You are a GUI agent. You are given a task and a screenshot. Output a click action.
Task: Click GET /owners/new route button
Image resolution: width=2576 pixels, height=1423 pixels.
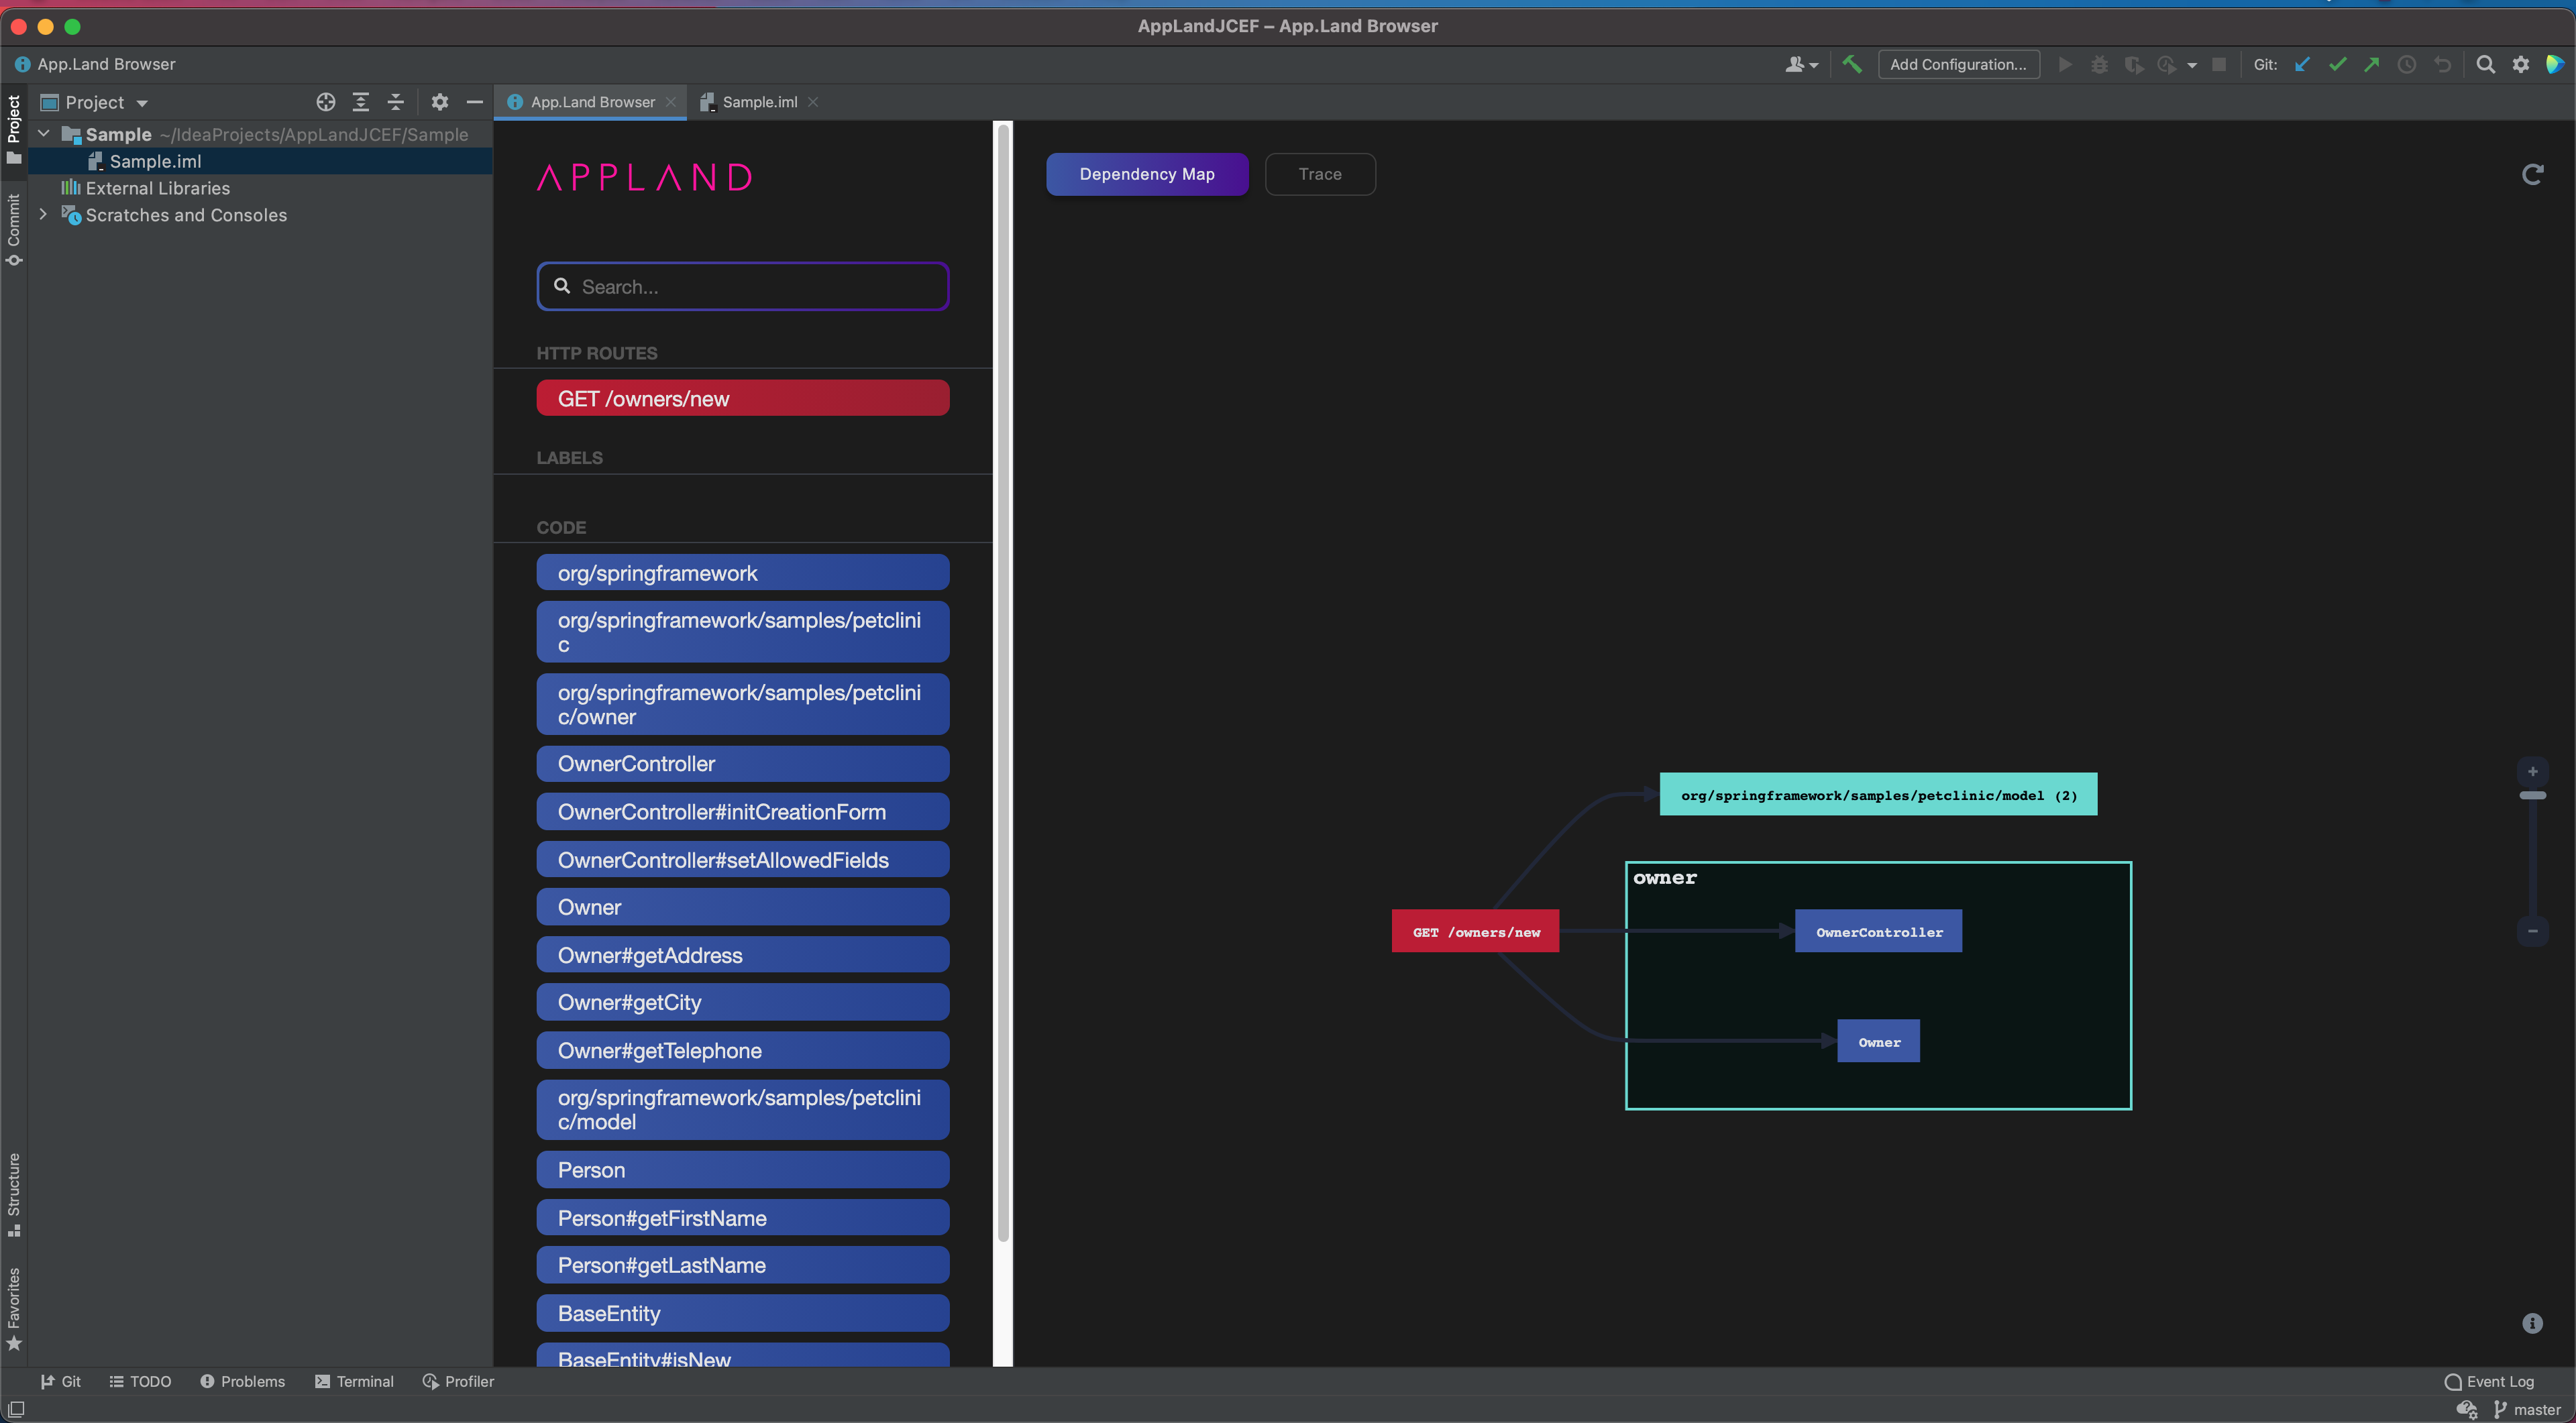point(742,399)
